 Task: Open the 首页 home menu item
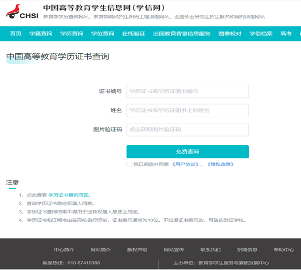coord(16,33)
